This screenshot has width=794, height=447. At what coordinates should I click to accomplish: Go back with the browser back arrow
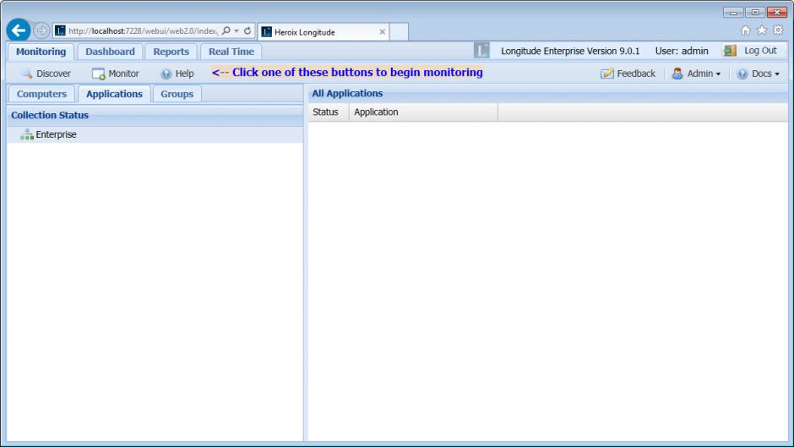coord(19,30)
